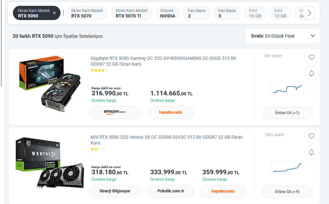Viewport: 329px width, 204px height.
Task: Click the 318.180,60 TL price
Action: coord(110,172)
